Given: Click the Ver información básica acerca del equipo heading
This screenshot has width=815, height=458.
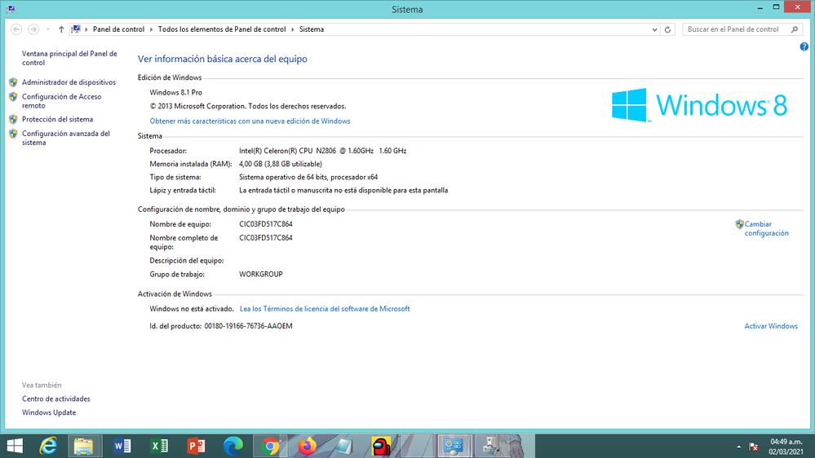Looking at the screenshot, I should coord(223,59).
